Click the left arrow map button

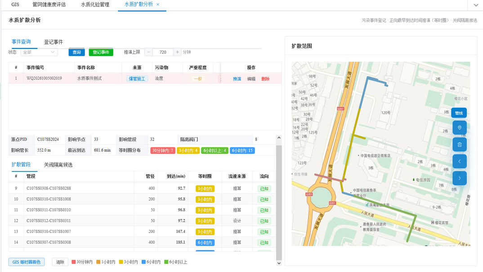coord(459,161)
